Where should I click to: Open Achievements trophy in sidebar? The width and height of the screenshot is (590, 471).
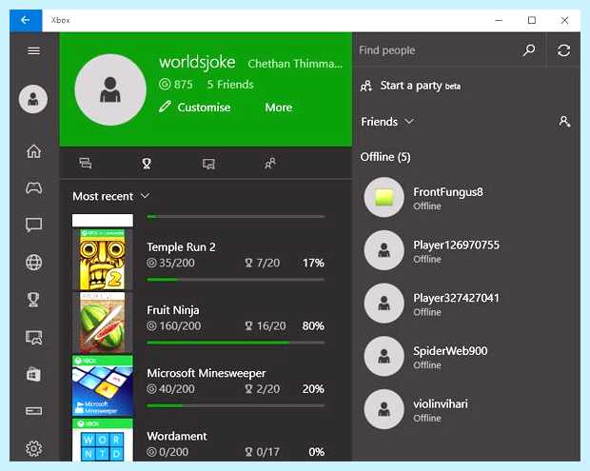point(33,300)
